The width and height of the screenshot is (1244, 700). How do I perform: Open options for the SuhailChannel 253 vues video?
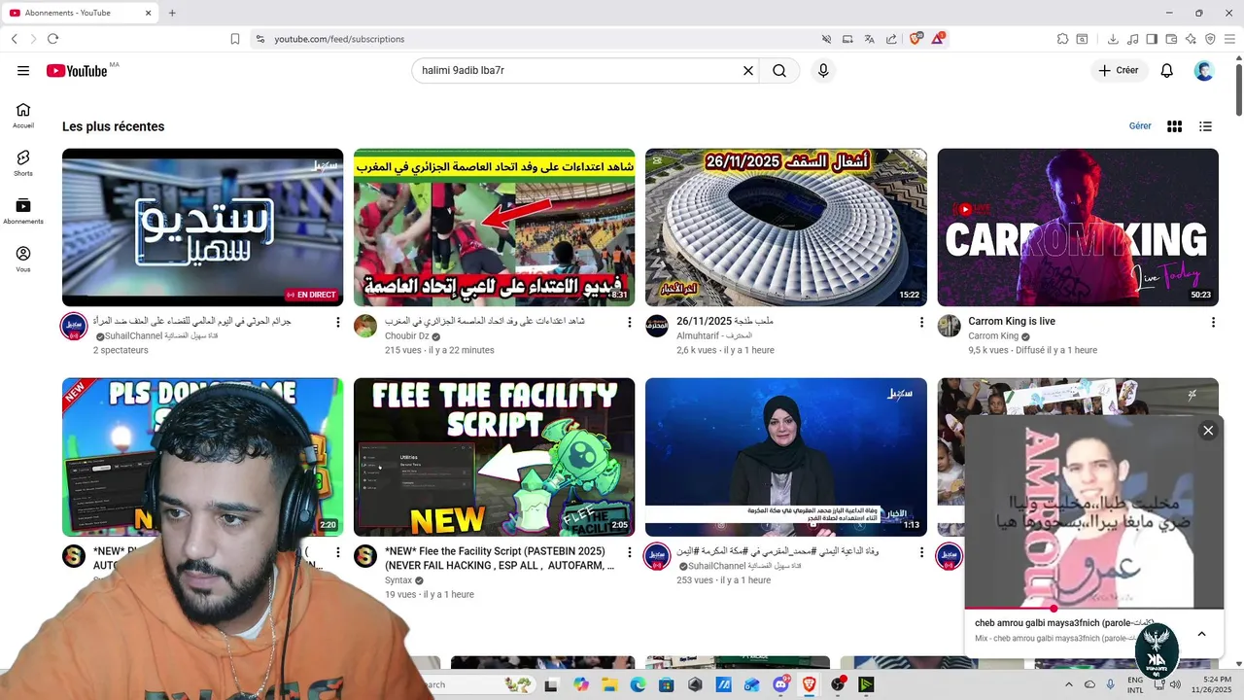coord(921,552)
